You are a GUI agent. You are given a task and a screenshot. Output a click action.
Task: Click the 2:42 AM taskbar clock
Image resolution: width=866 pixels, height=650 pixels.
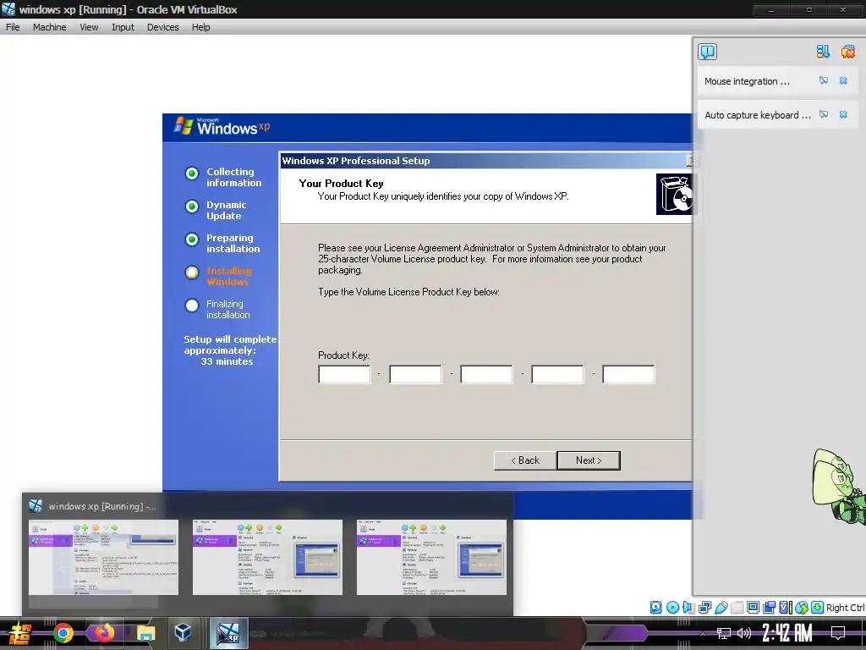tap(787, 633)
